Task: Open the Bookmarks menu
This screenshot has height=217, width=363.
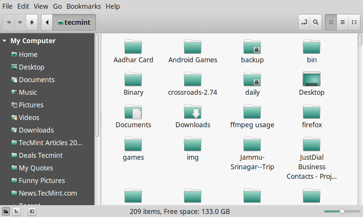Action: [83, 6]
